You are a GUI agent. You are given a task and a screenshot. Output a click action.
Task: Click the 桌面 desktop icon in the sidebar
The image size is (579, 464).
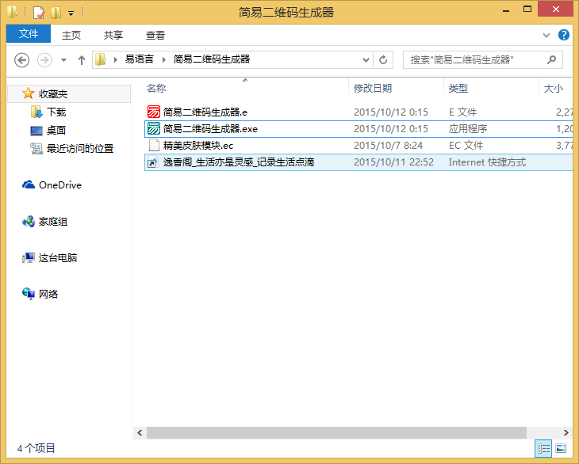coord(36,131)
